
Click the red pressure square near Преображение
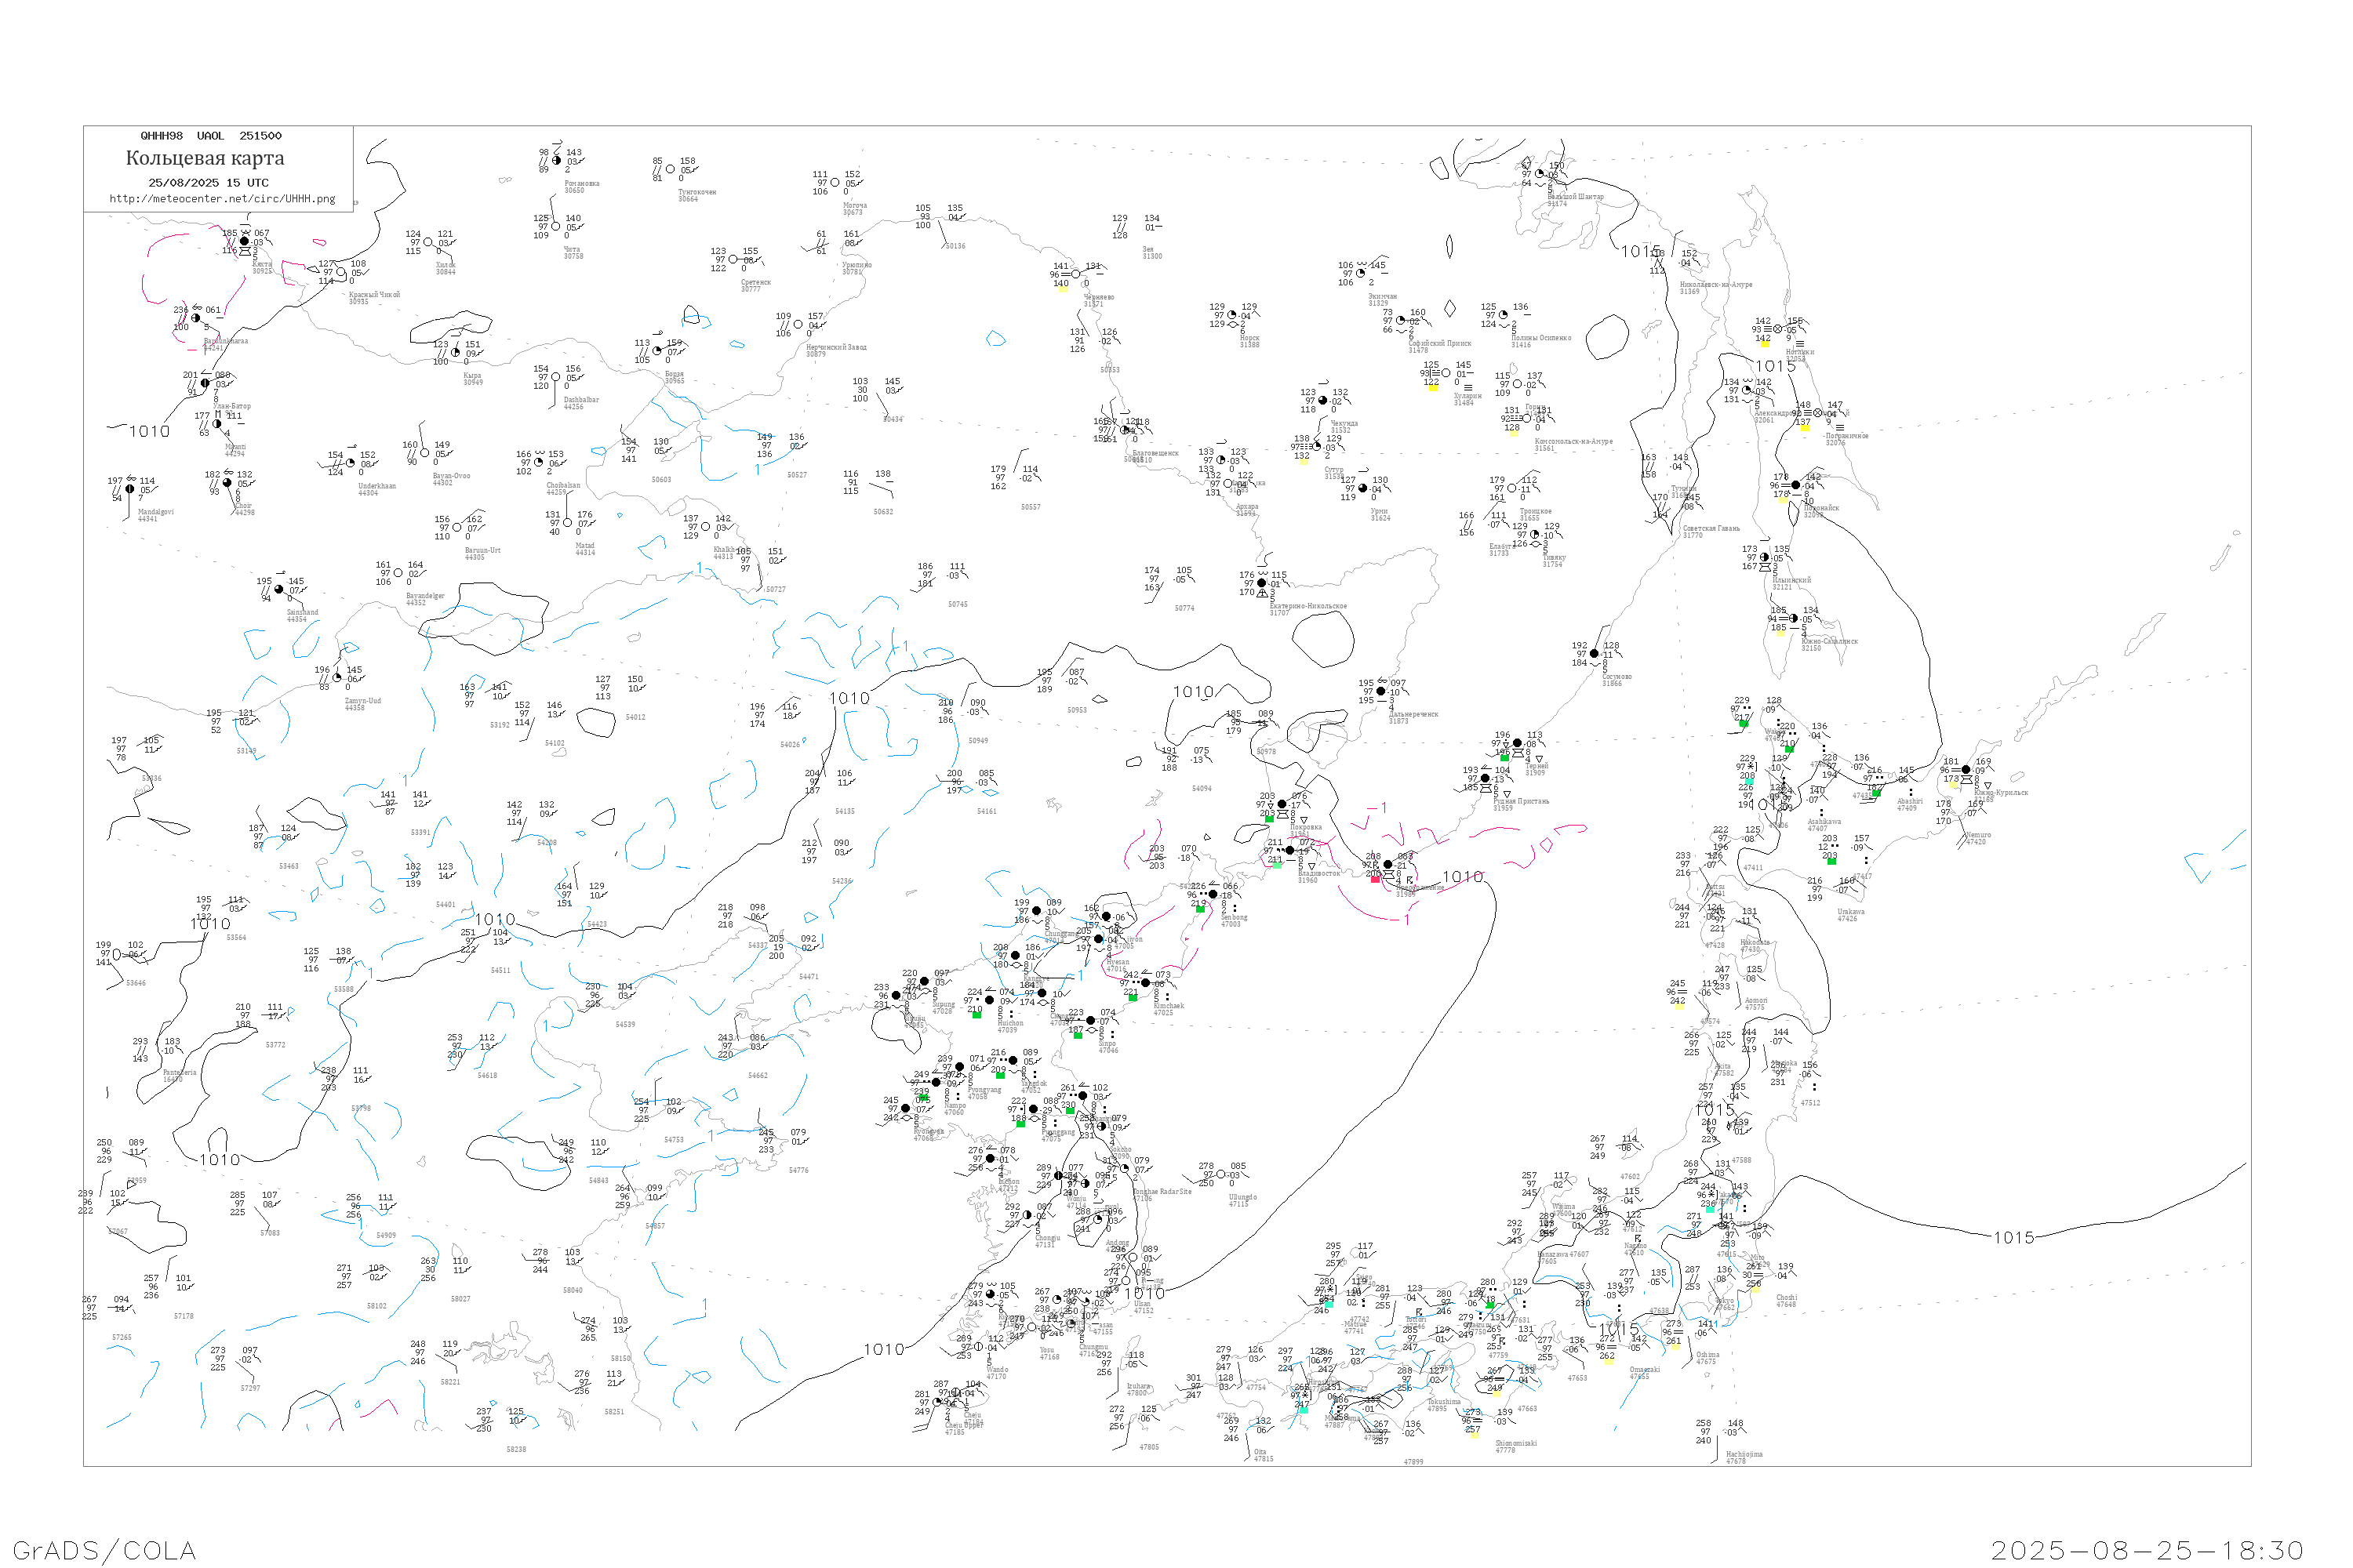pyautogui.click(x=1375, y=879)
